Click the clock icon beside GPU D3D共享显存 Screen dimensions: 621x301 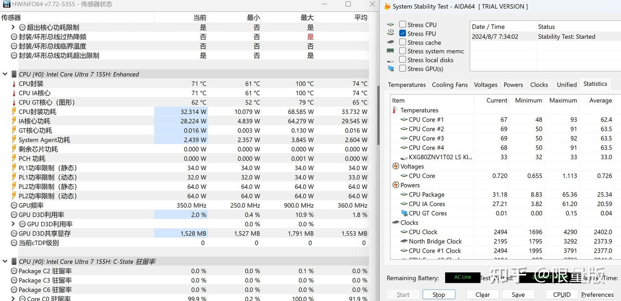[x=14, y=233]
